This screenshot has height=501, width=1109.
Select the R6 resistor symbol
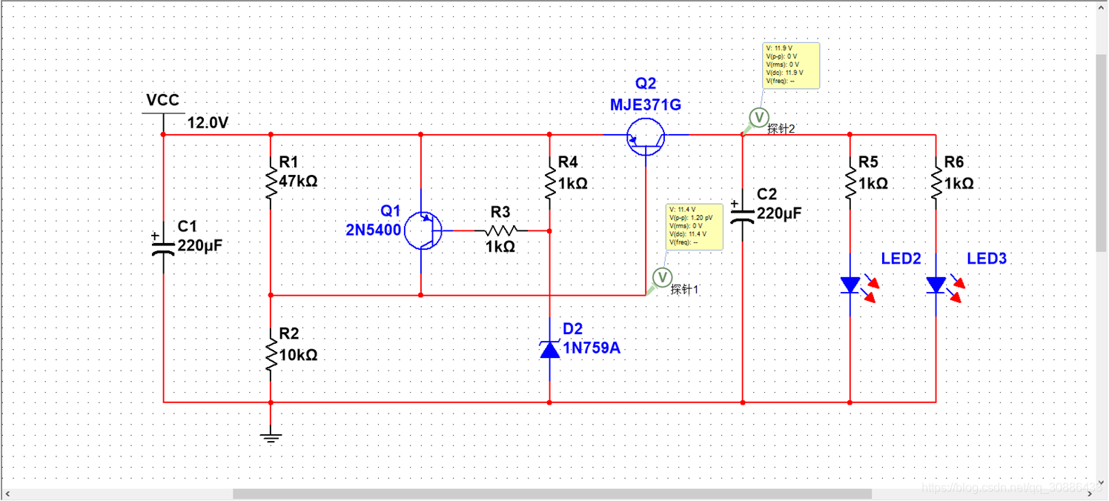[936, 182]
